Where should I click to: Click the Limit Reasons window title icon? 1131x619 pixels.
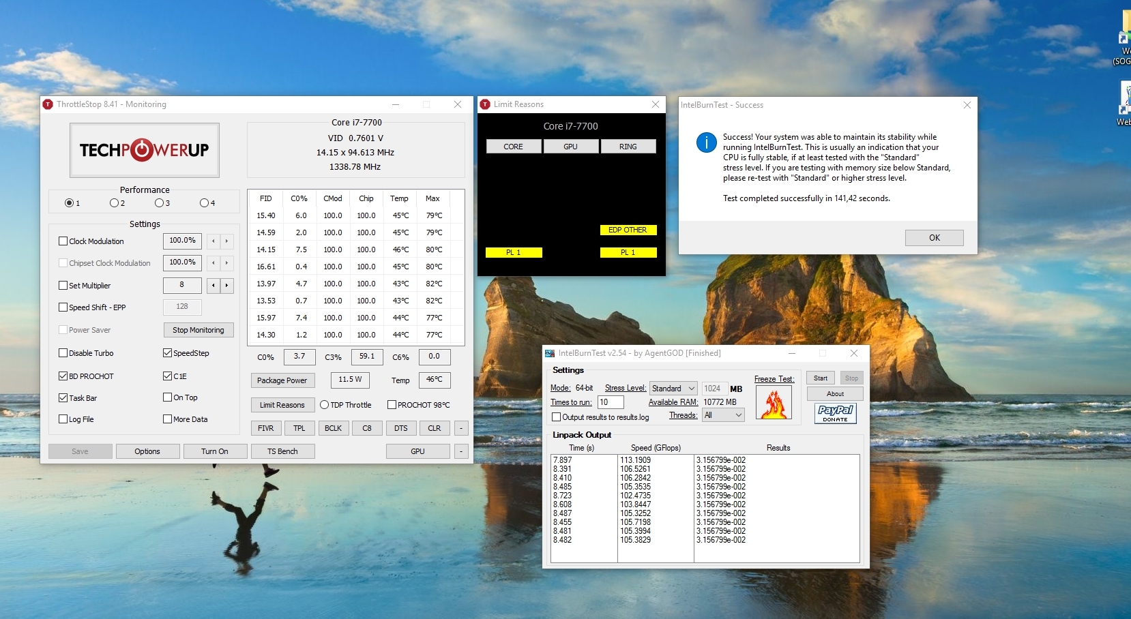pos(485,104)
